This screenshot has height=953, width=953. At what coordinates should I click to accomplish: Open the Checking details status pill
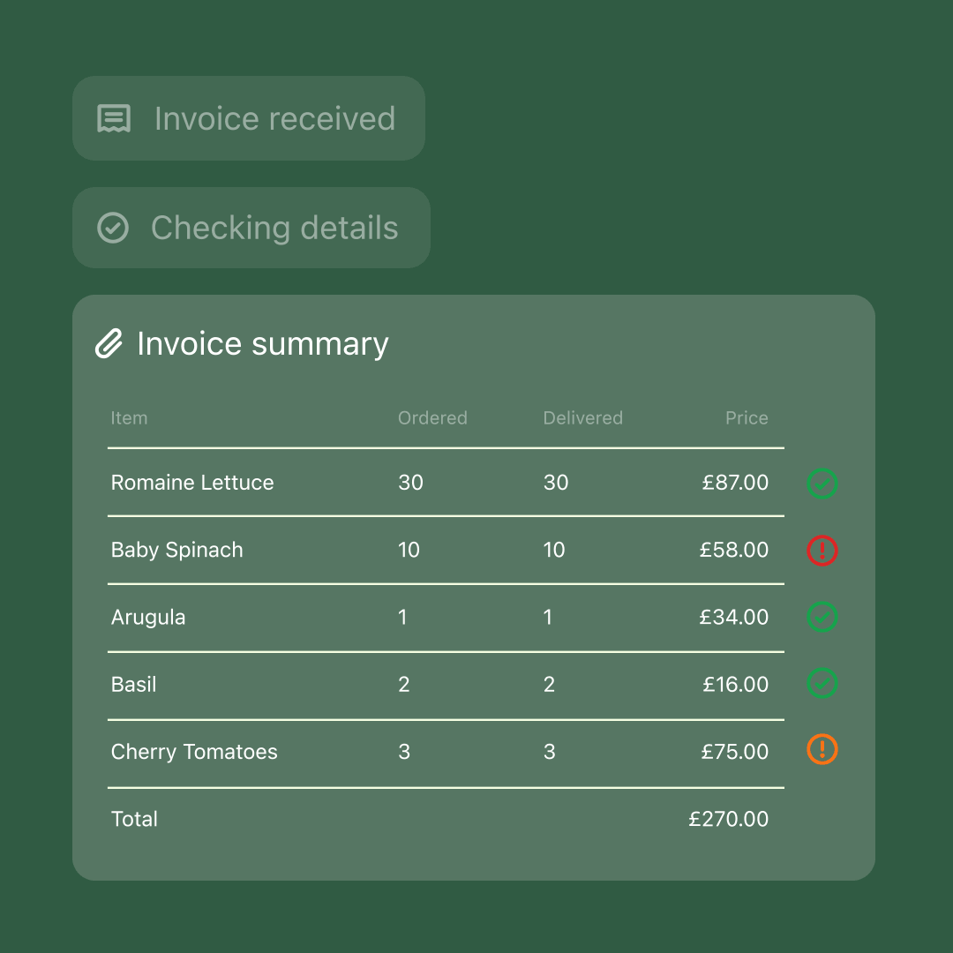[251, 228]
